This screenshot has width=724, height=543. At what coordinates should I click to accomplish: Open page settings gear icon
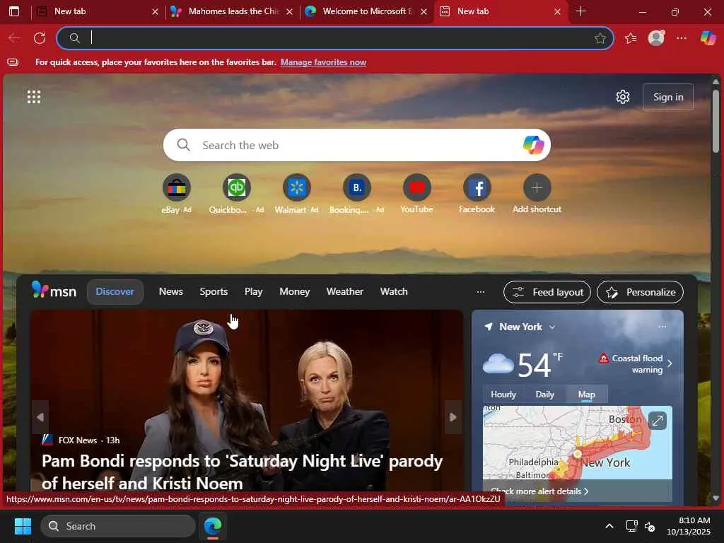(623, 97)
